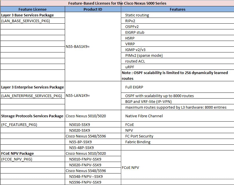Select the 'N55-BAS1K9=' product ID cell
This screenshot has height=185, width=234.
[x=93, y=47]
